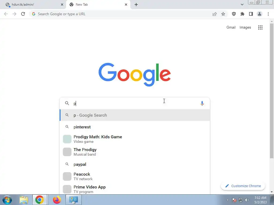This screenshot has height=205, width=274.
Task: Click the Chrome taskbar icon
Action: [40, 200]
